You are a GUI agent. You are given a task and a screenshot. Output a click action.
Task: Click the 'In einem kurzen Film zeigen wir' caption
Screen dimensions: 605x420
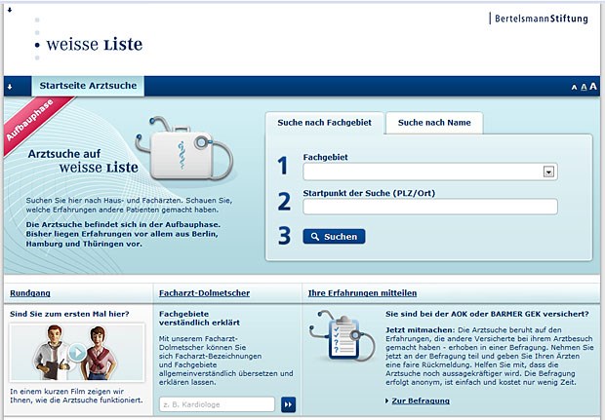66,391
